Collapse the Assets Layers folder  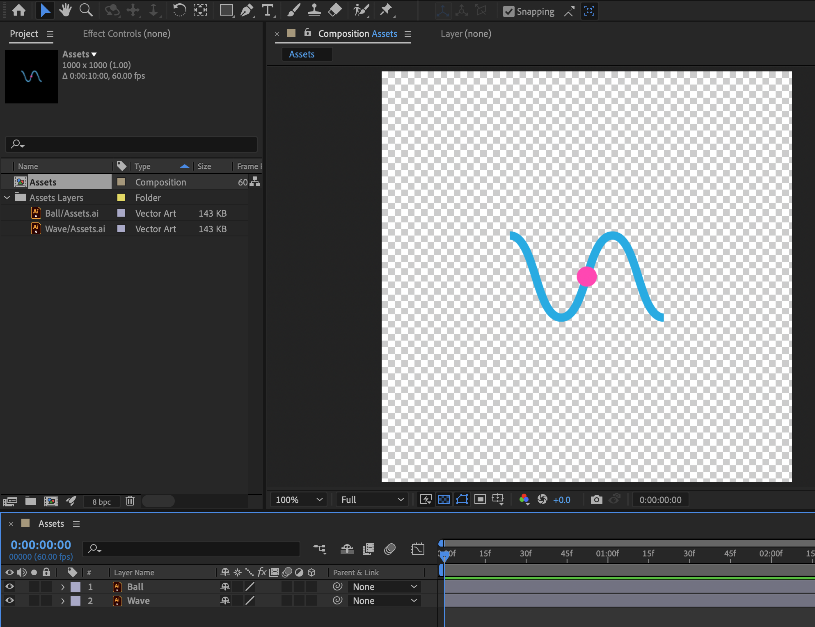click(x=7, y=197)
